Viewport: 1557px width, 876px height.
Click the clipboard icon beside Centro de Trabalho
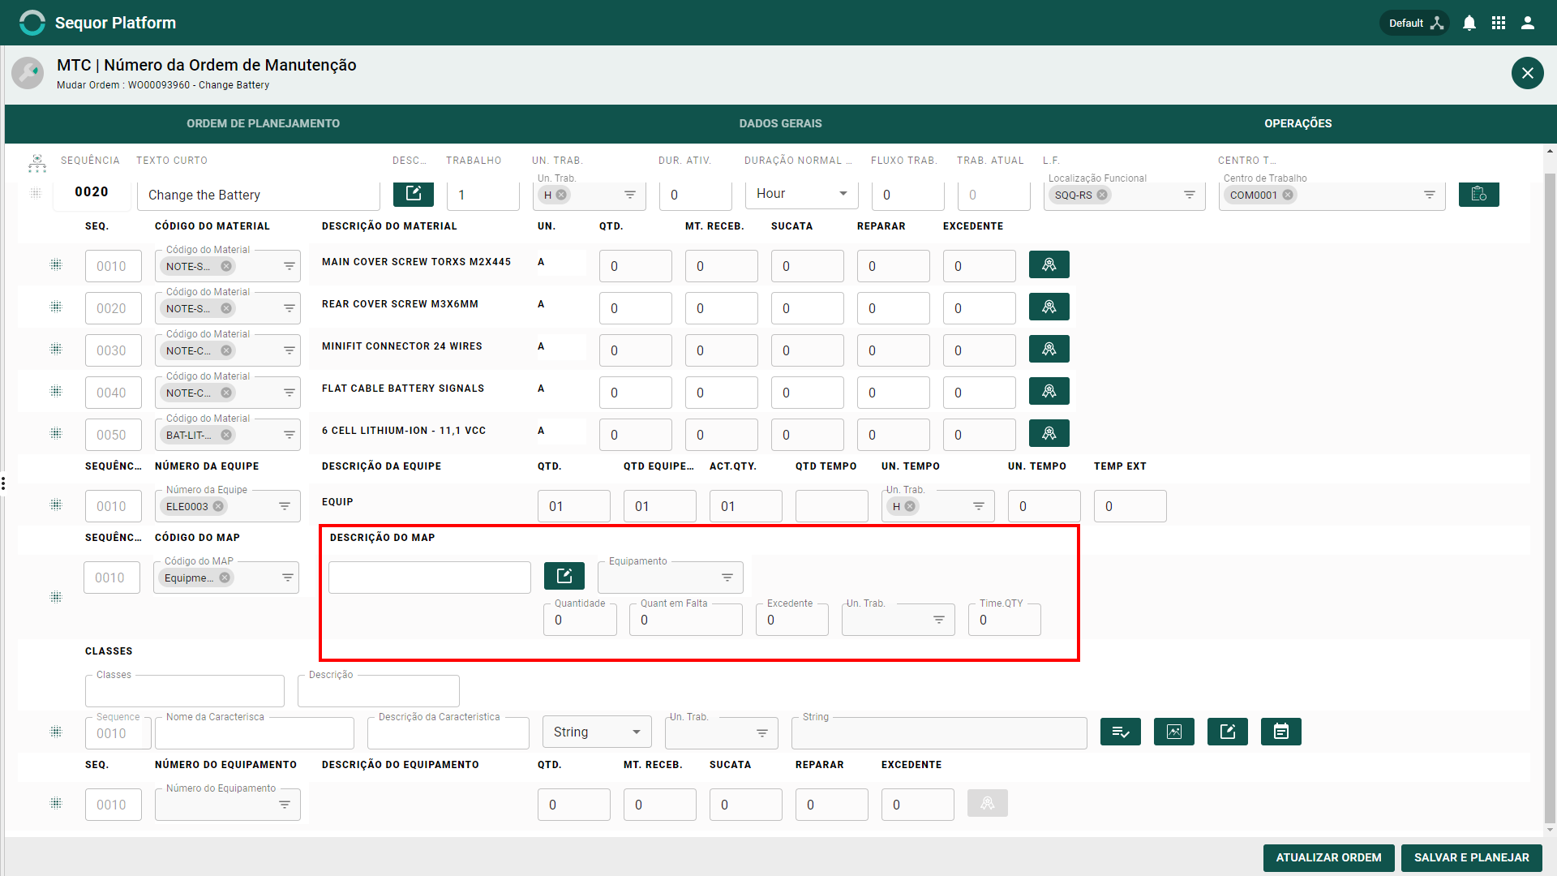1479,193
